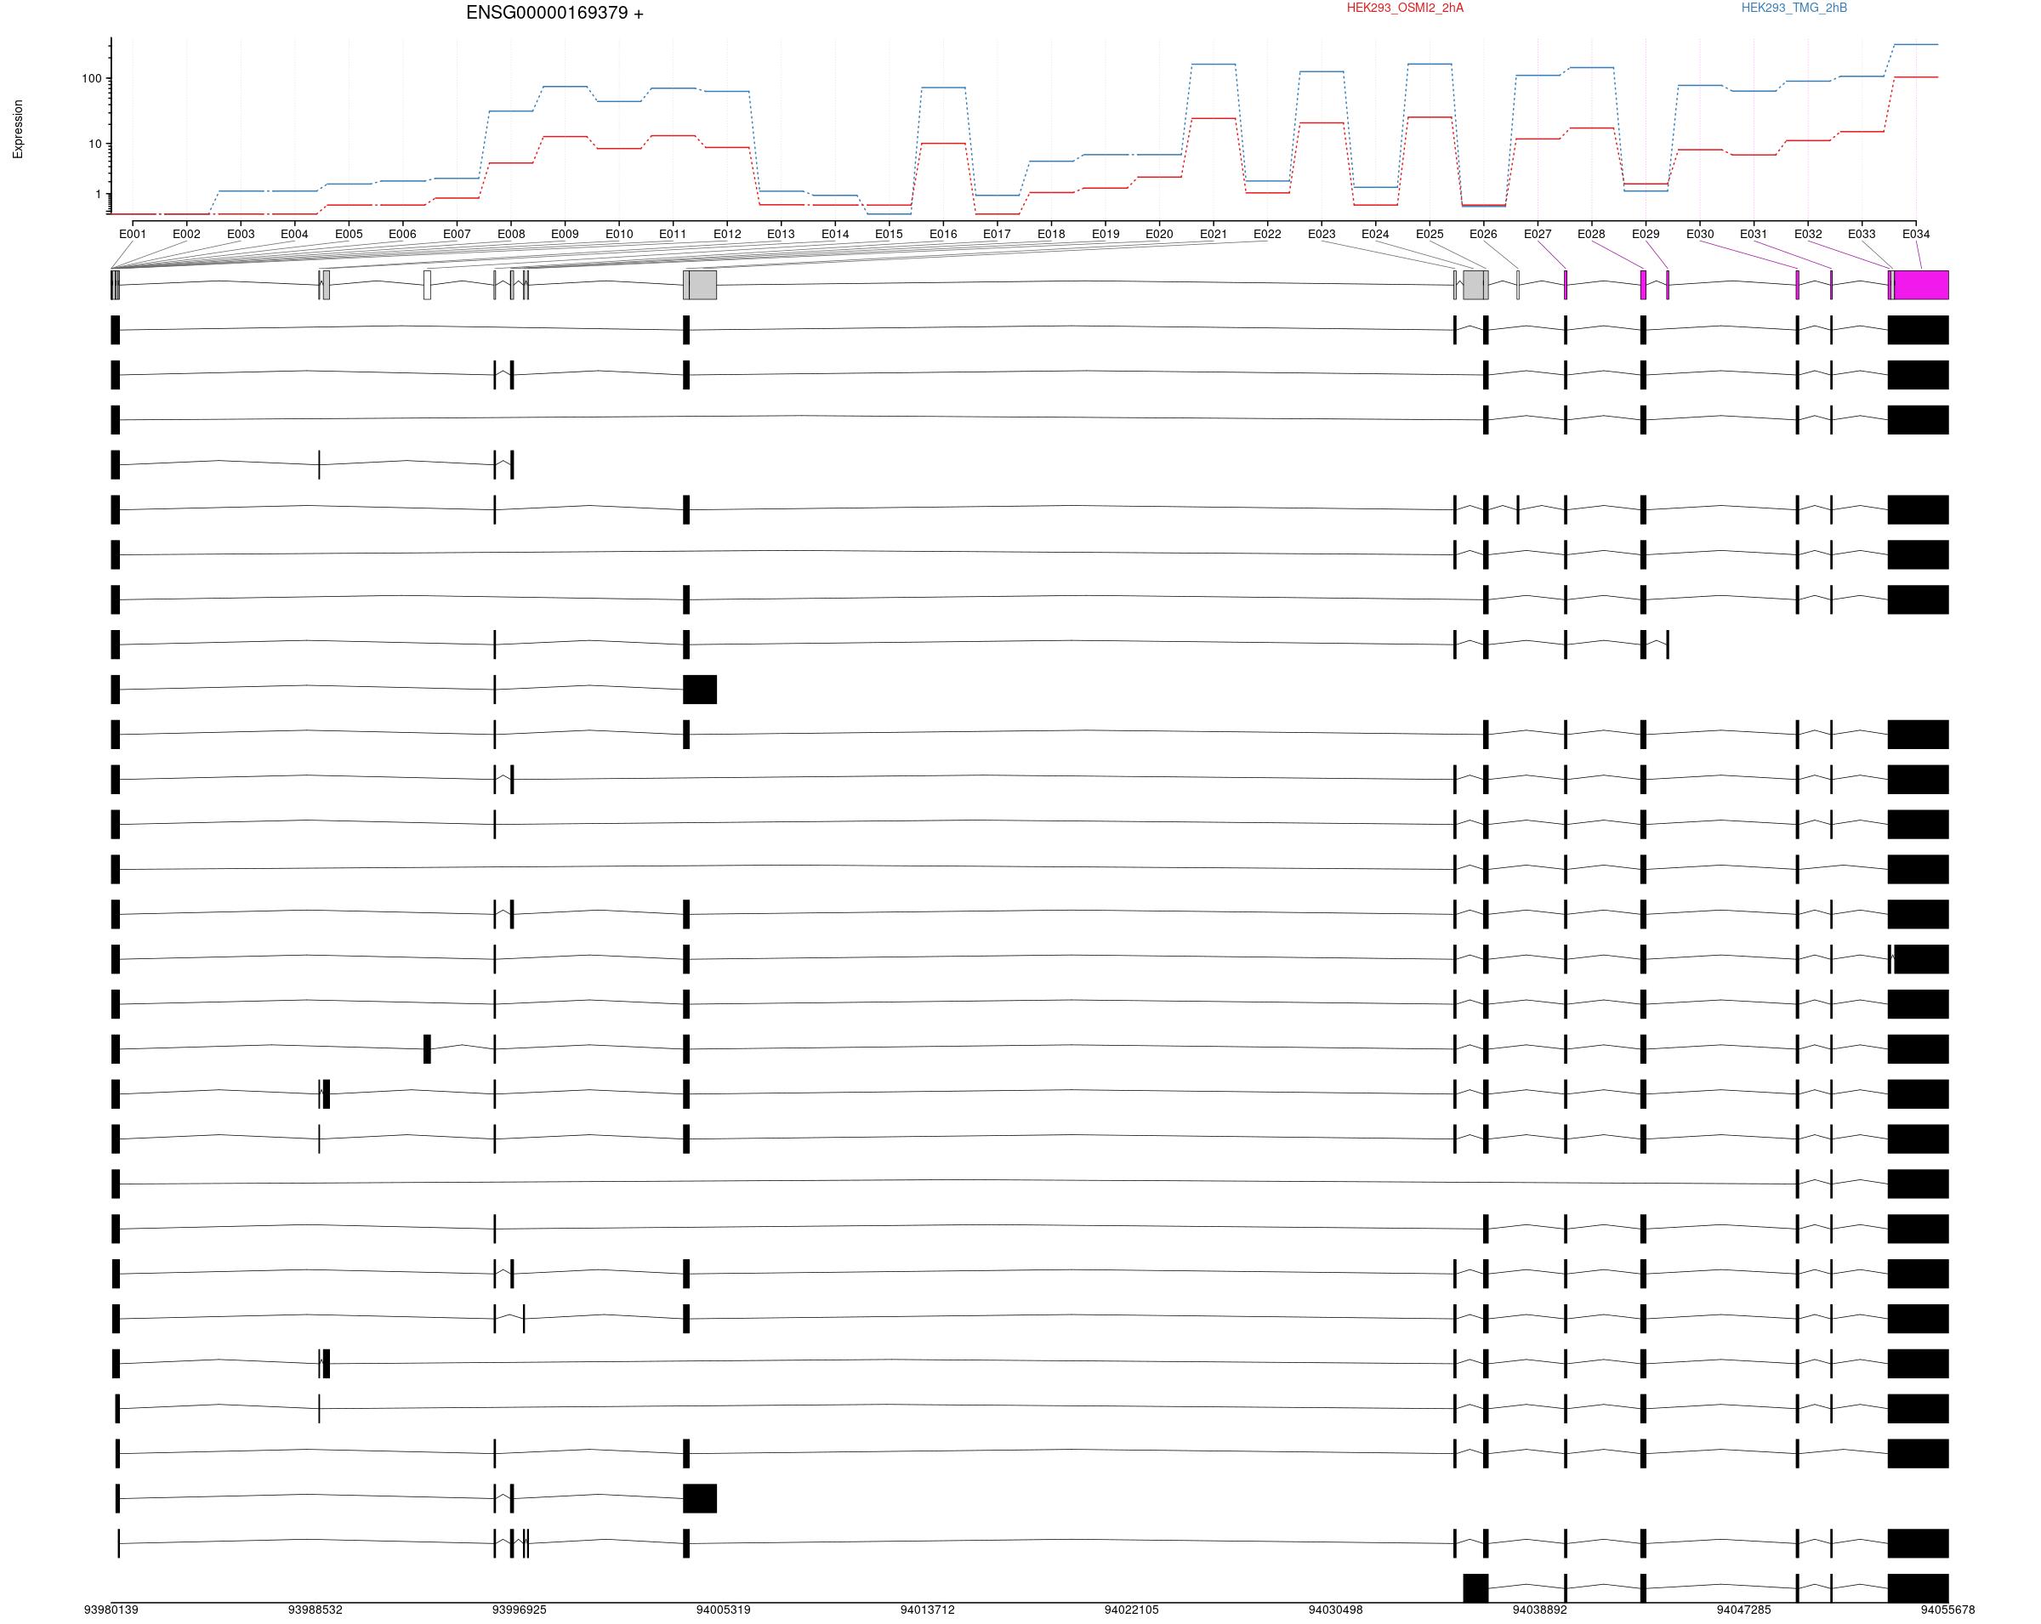Click y-axis tick value 1
Screen dimensions: 2041x1624
point(98,194)
